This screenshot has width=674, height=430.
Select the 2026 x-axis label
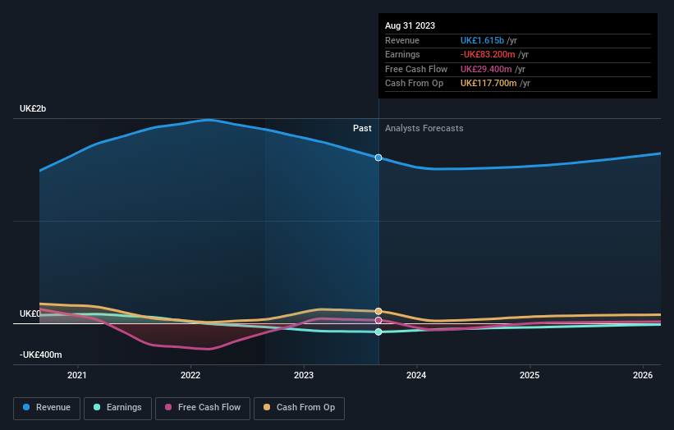(x=643, y=375)
